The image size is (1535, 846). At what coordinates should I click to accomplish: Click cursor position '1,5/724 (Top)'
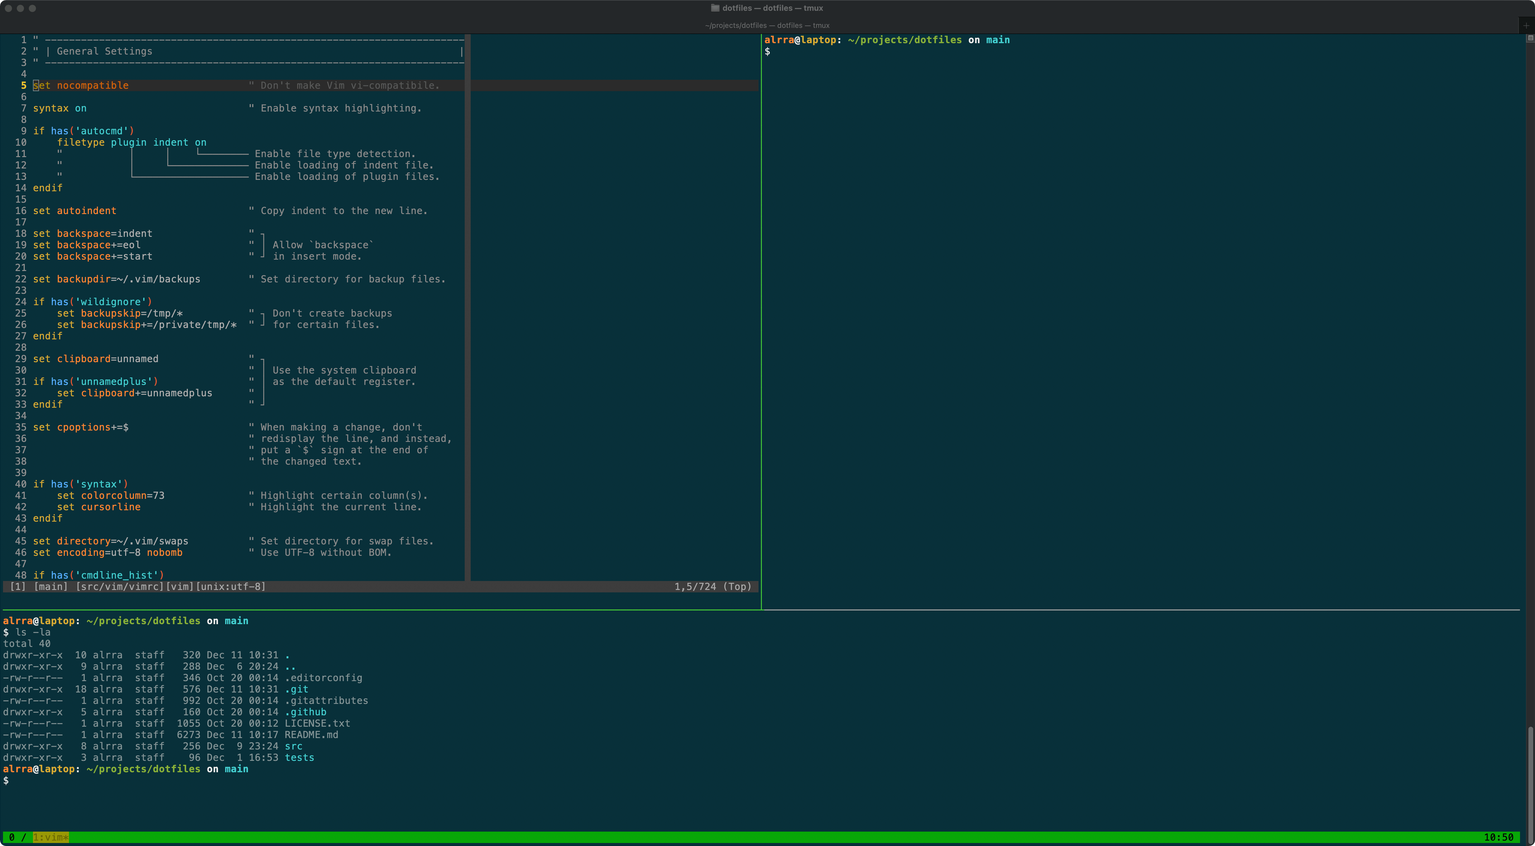click(x=713, y=587)
